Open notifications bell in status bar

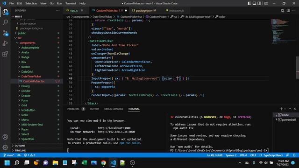[294, 155]
